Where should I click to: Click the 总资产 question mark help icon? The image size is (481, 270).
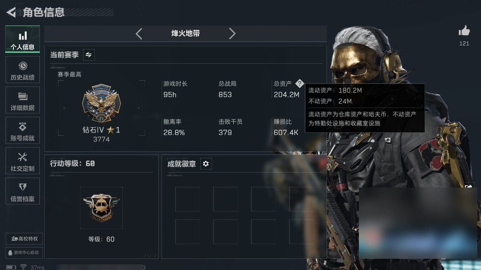pos(299,83)
